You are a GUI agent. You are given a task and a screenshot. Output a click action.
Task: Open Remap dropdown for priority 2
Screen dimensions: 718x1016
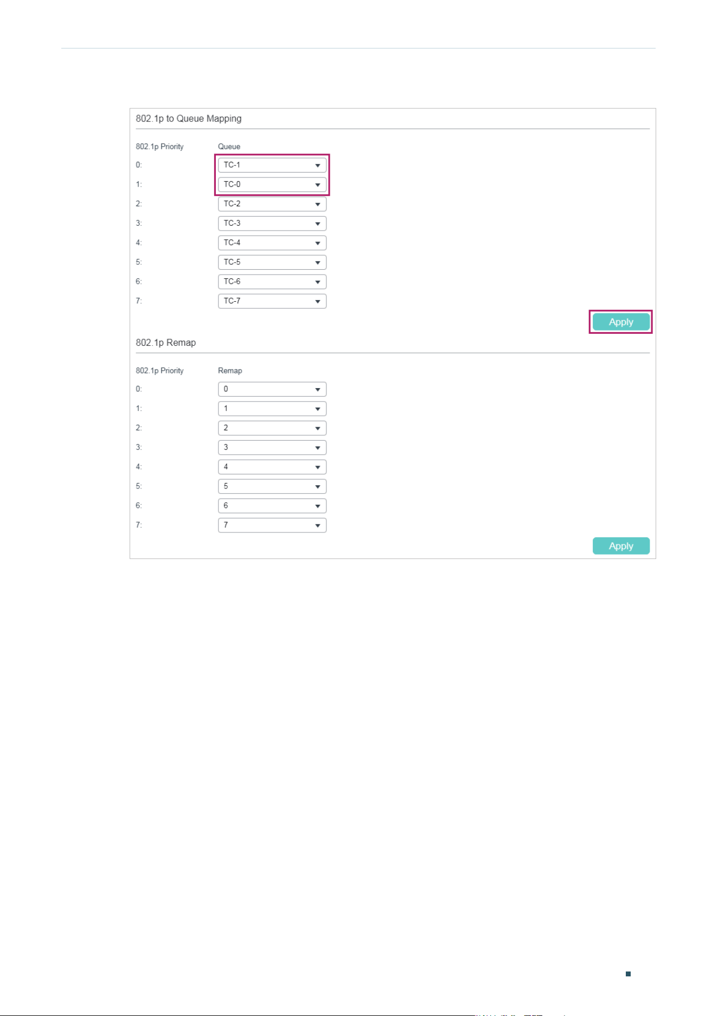[x=272, y=428]
